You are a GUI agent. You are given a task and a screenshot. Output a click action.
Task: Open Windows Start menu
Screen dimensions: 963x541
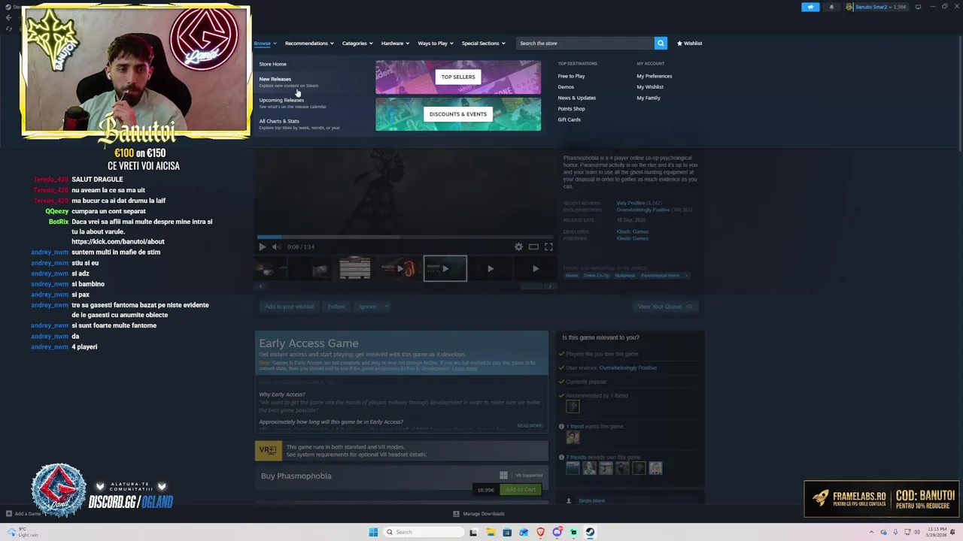373,532
